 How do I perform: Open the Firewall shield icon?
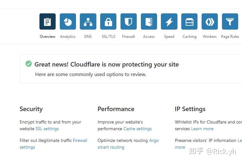point(128,21)
